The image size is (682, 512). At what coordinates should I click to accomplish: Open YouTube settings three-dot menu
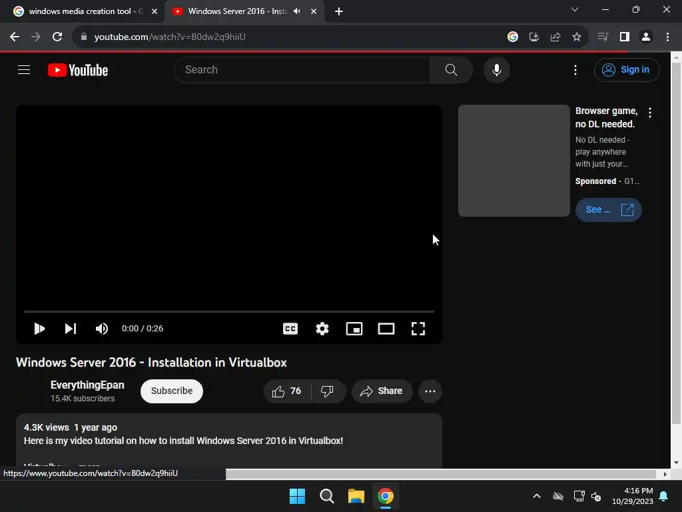[x=575, y=70]
